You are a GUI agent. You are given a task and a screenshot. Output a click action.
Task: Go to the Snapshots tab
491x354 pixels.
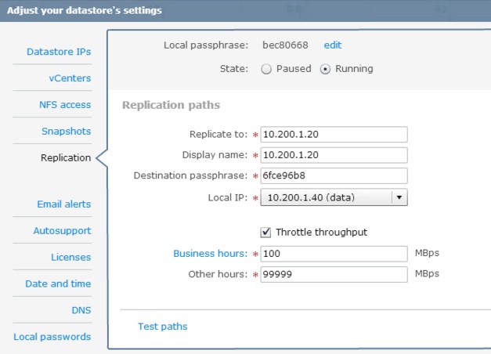66,131
